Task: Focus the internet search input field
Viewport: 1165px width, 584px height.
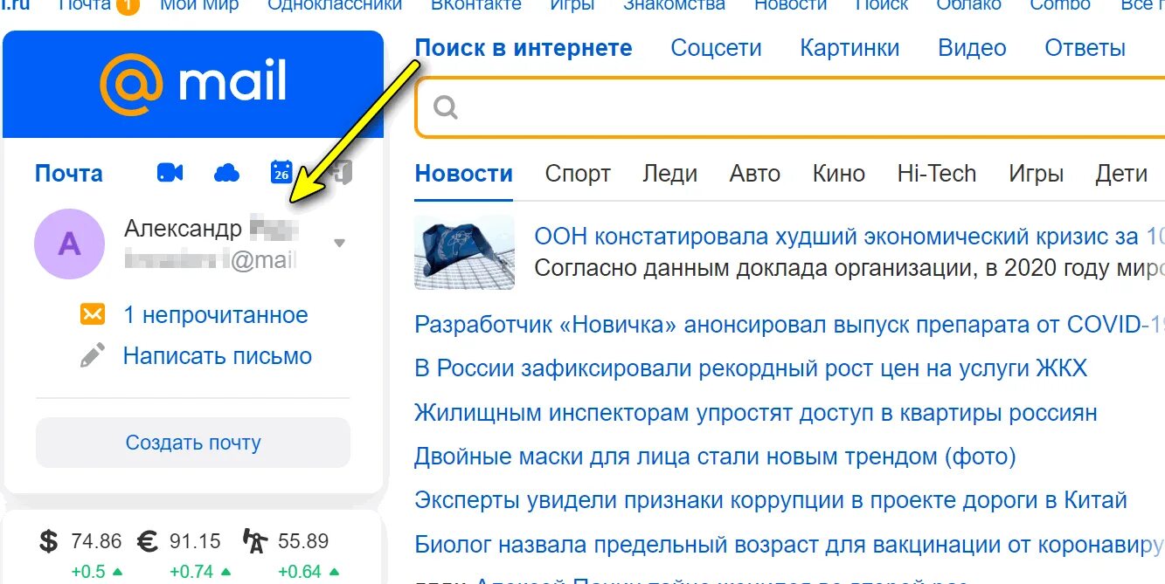Action: tap(790, 108)
